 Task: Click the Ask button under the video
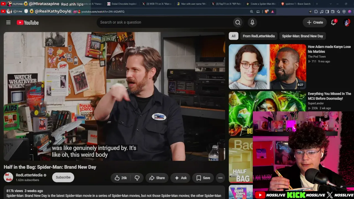[180, 178]
